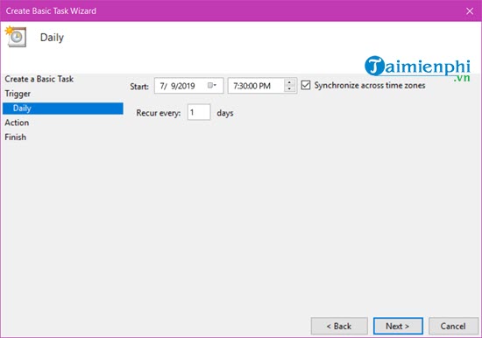Screen dimensions: 482x338
Task: Select the Finish step in sidebar
Action: [x=16, y=137]
